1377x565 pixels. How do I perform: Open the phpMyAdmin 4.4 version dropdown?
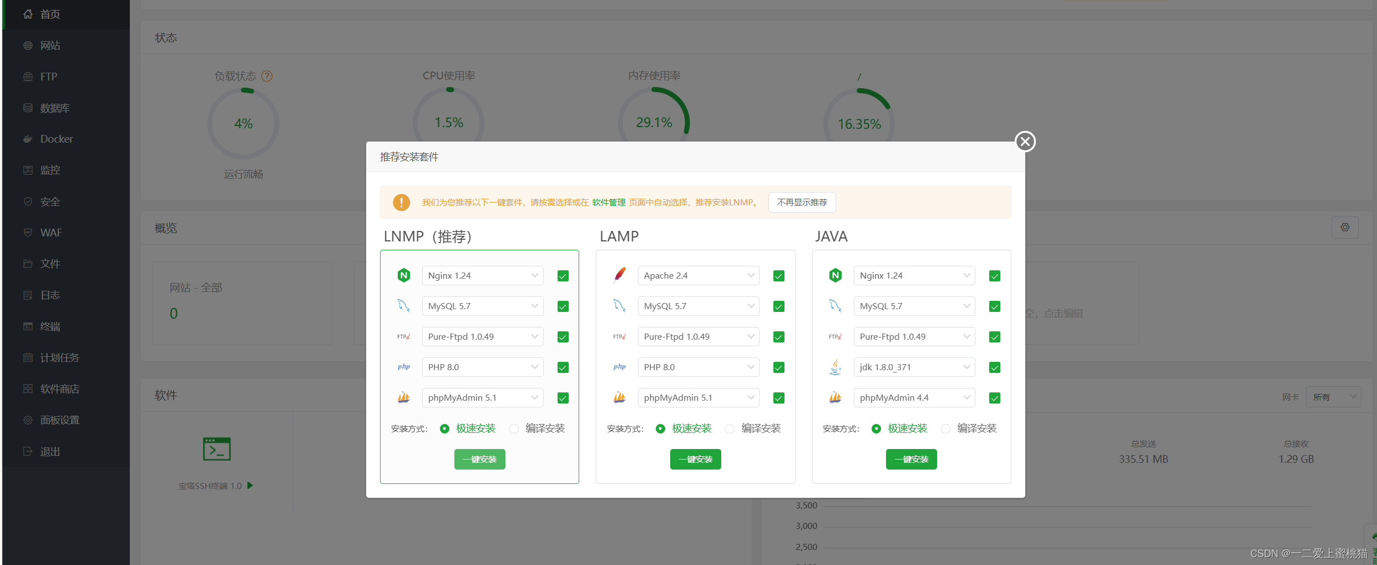pos(914,397)
